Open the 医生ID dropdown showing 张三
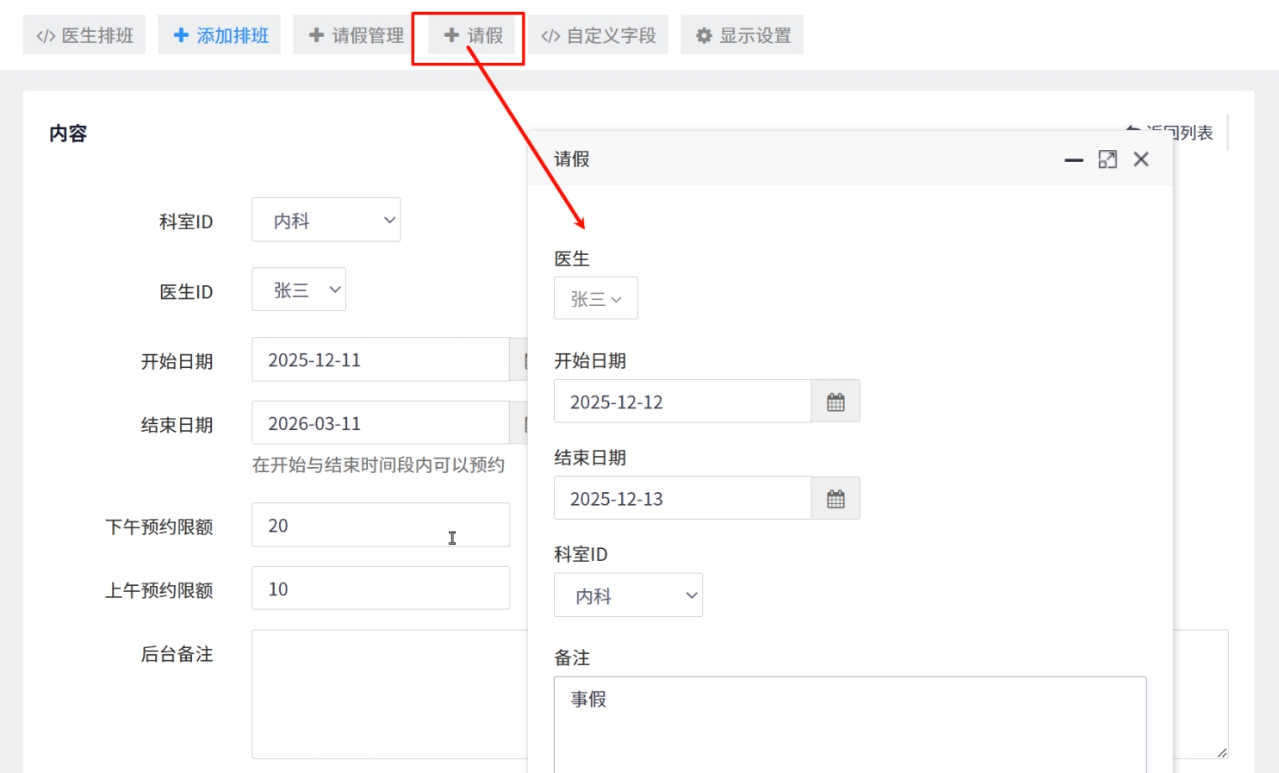 click(299, 290)
